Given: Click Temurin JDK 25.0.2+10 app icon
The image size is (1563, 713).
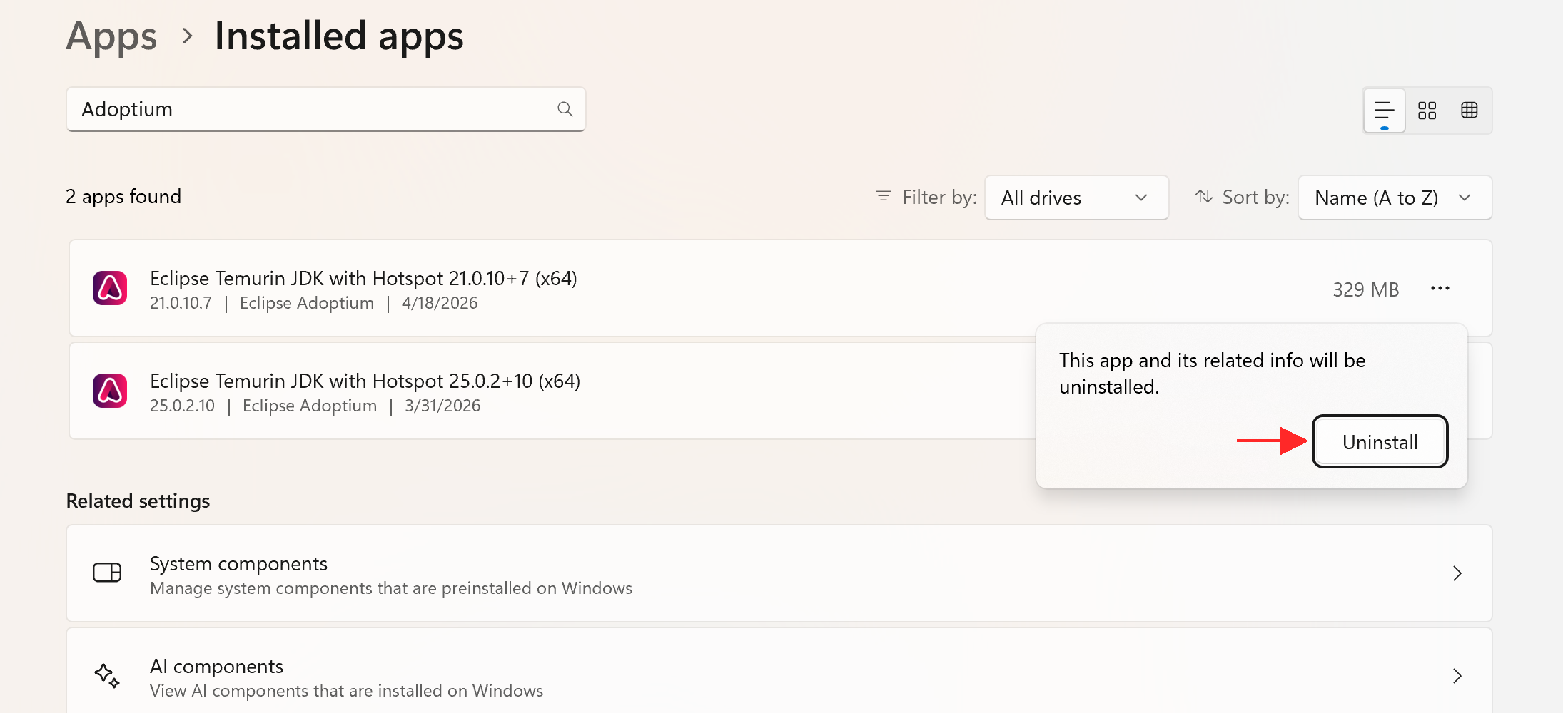Looking at the screenshot, I should [110, 391].
